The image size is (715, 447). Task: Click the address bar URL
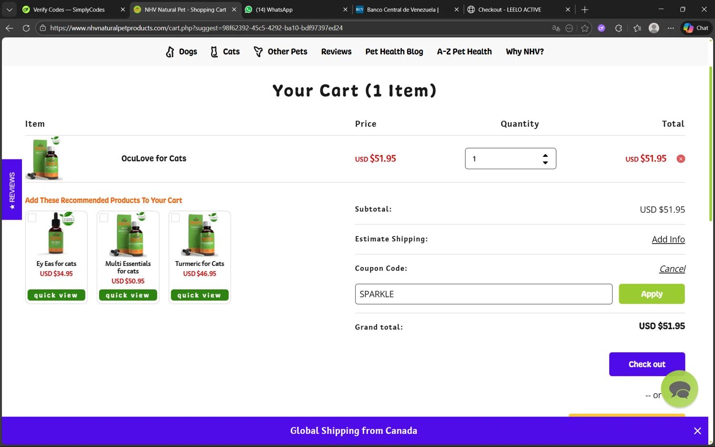(196, 28)
